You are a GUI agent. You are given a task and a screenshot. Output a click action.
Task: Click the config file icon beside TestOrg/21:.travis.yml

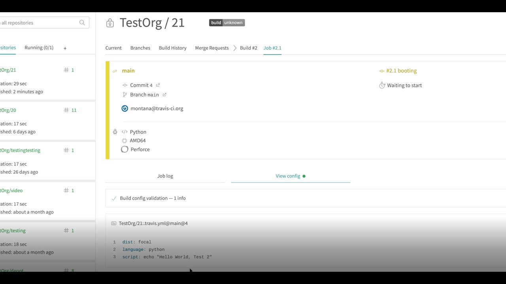pyautogui.click(x=114, y=223)
